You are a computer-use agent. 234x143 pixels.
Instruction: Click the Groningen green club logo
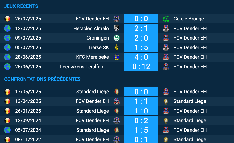[x=116, y=38]
